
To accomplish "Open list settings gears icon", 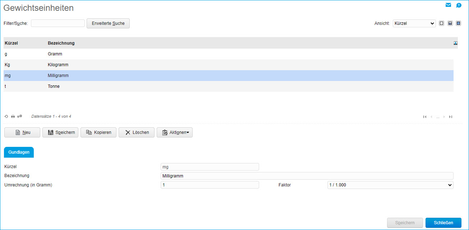I will point(20,116).
